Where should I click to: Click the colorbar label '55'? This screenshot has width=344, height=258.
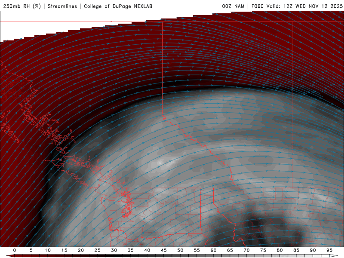(x=197, y=250)
